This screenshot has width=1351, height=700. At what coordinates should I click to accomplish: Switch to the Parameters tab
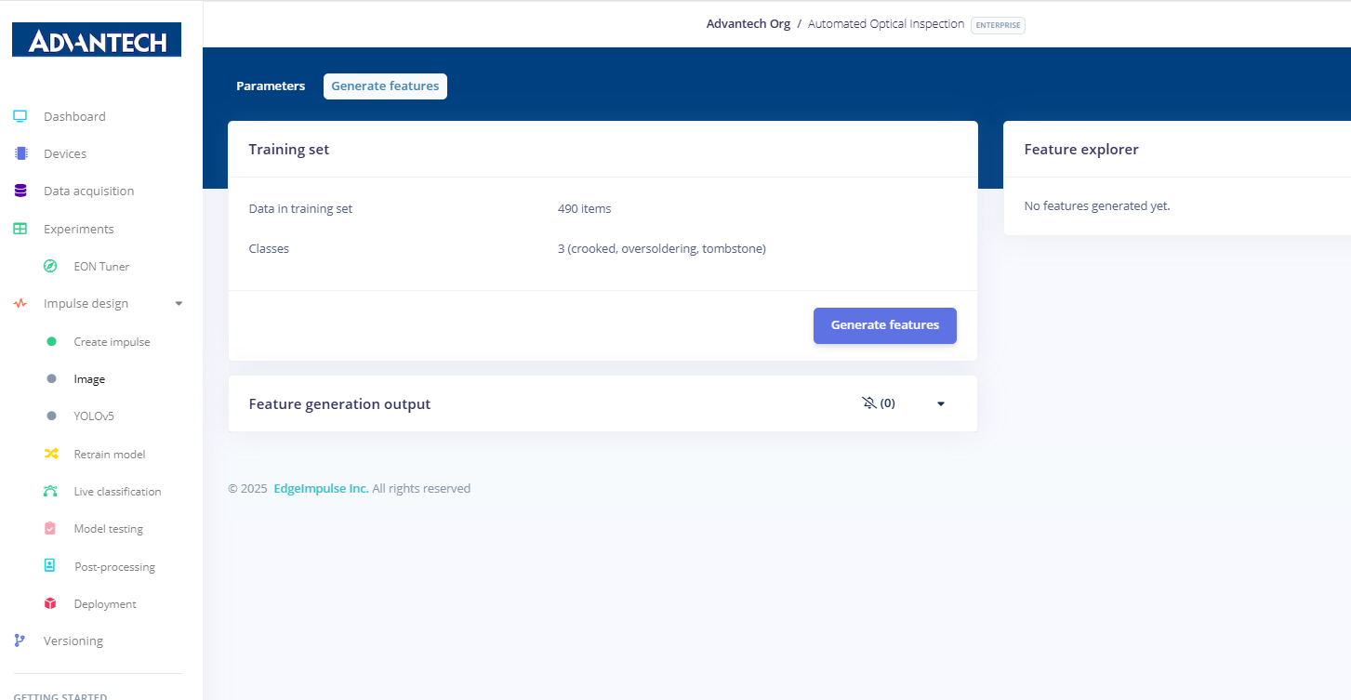(x=271, y=86)
